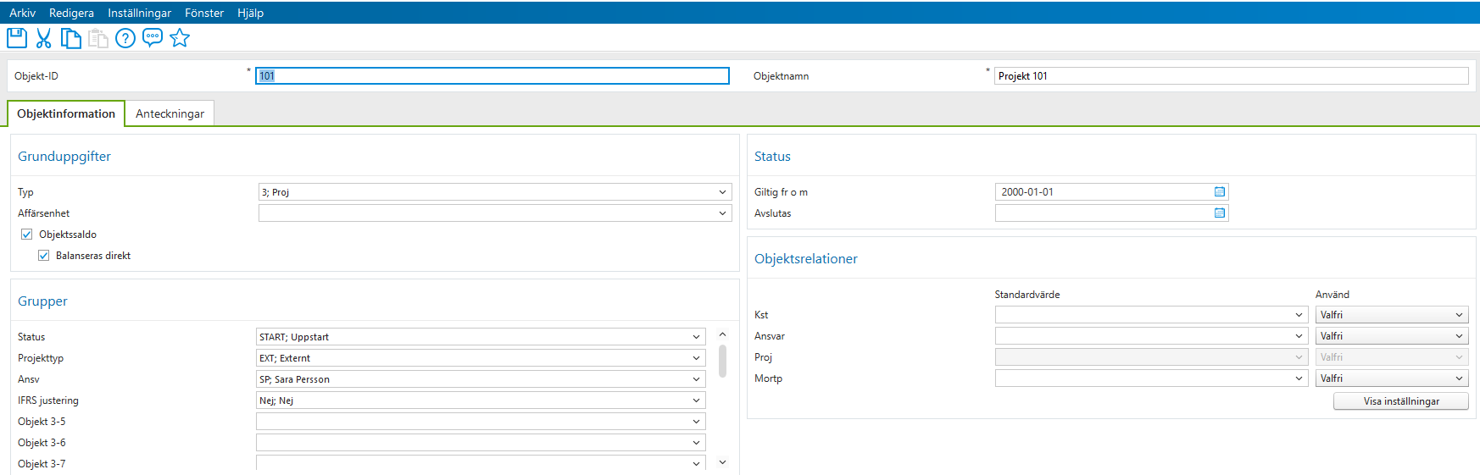Open calendar picker for Avslutas date
The height and width of the screenshot is (475, 1480).
tap(1219, 213)
